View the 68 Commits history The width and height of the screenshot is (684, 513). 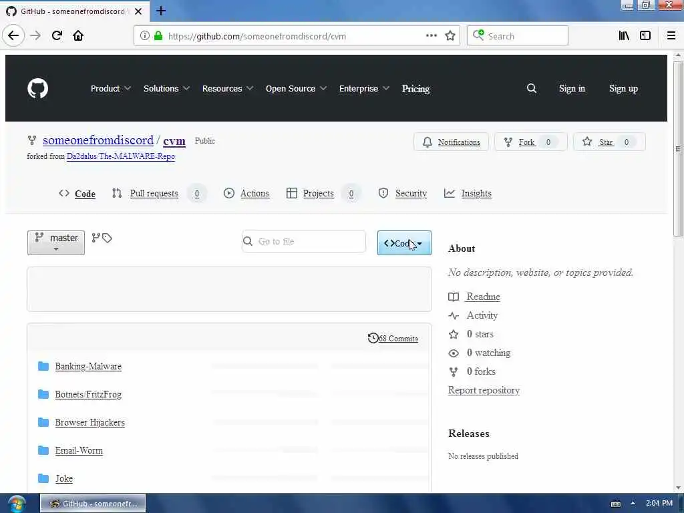click(x=393, y=338)
